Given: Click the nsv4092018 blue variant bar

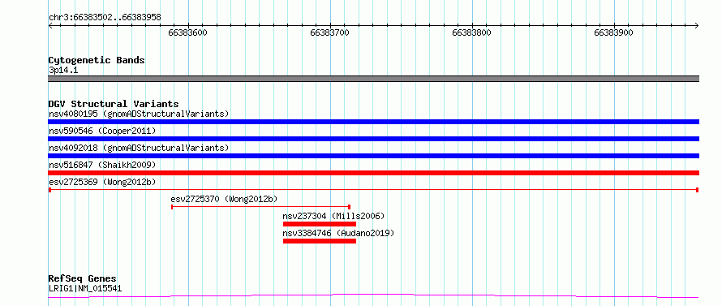Looking at the screenshot, I should (373, 156).
